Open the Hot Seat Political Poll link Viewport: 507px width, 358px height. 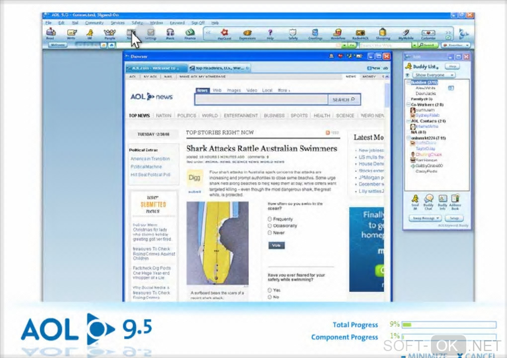(150, 175)
